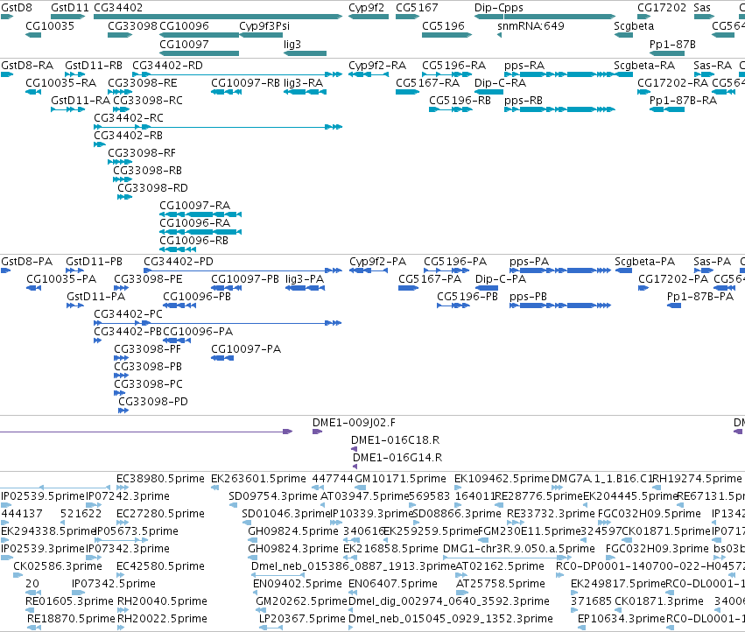Click the DME1-016G14.R clone end
Screen dimensions: 745x632
point(355,467)
